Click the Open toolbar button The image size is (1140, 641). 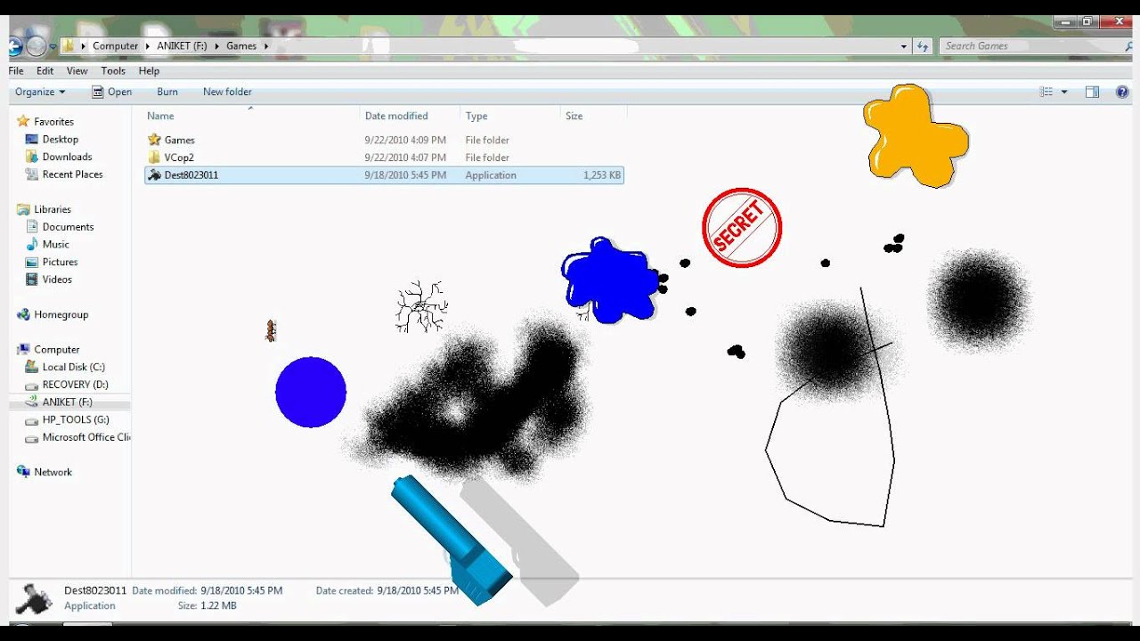point(111,92)
